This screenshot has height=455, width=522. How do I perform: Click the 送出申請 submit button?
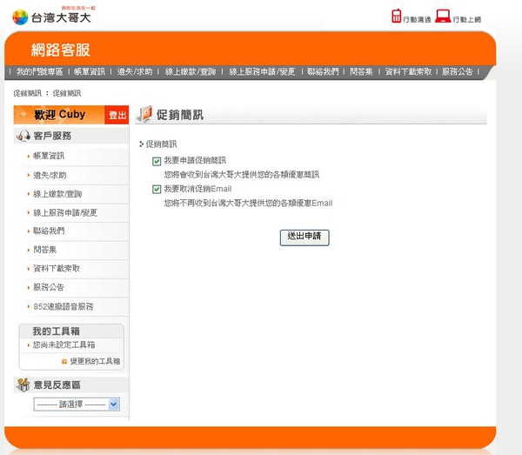(x=304, y=238)
